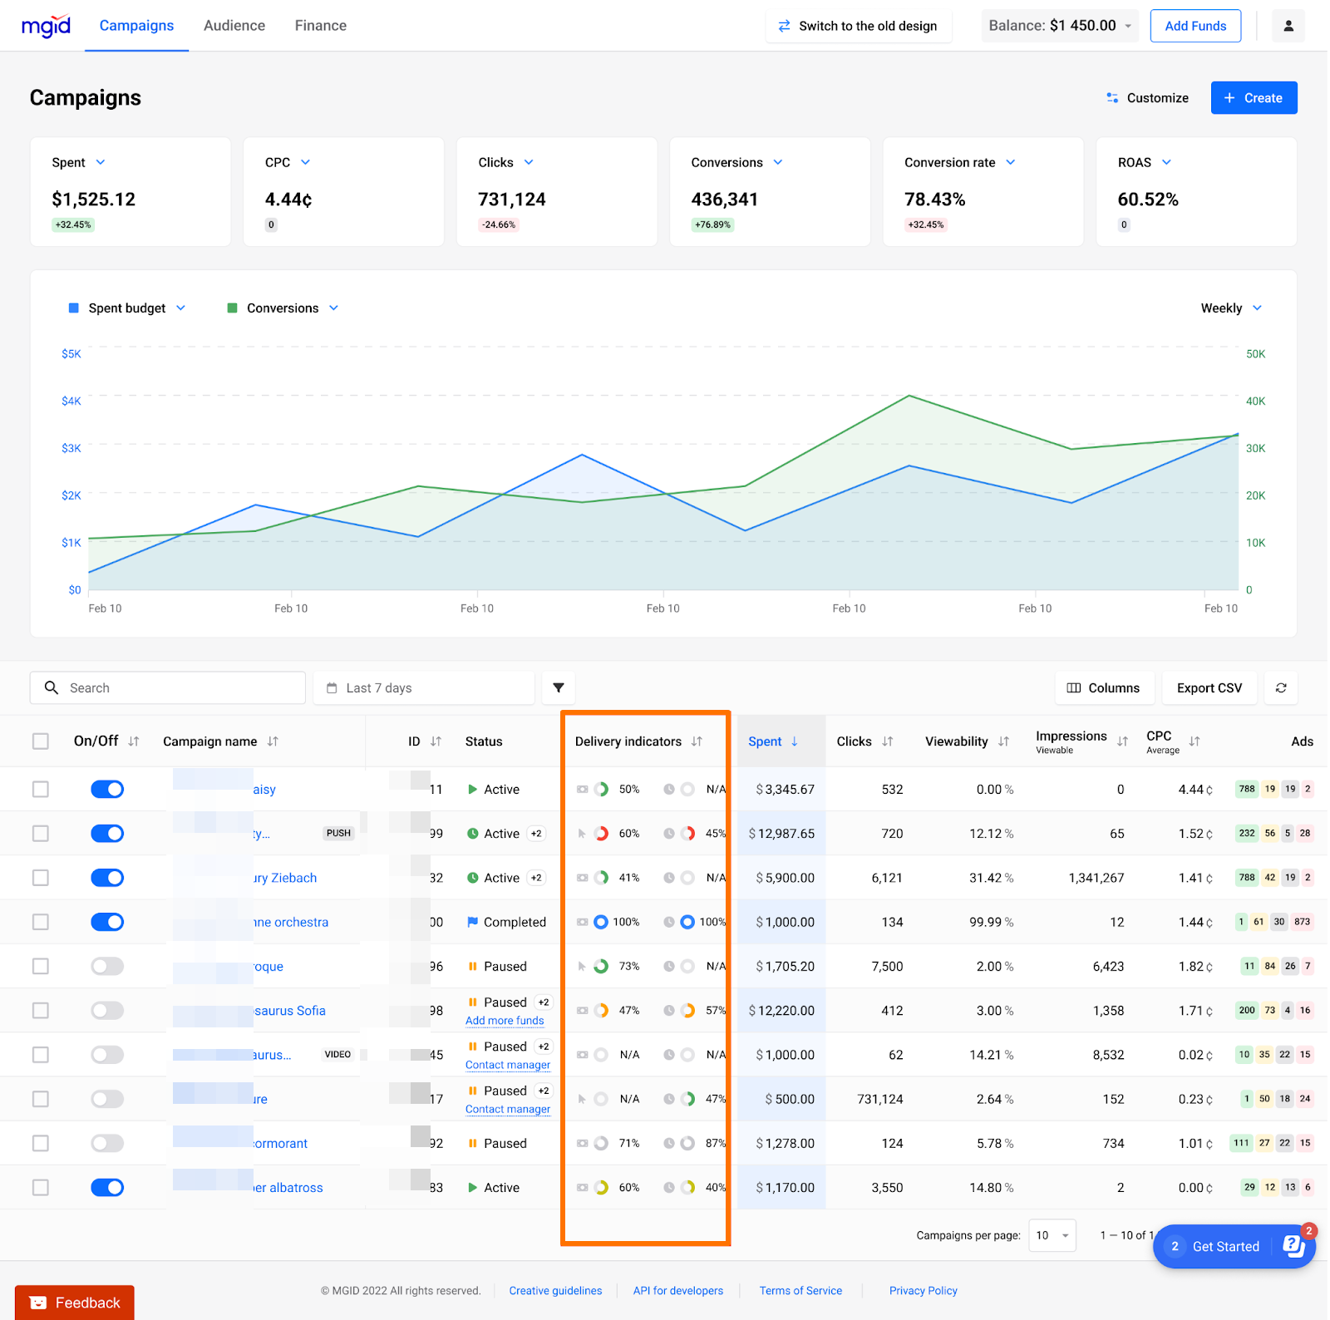
Task: Click the refresh table icon
Action: pyautogui.click(x=1281, y=687)
